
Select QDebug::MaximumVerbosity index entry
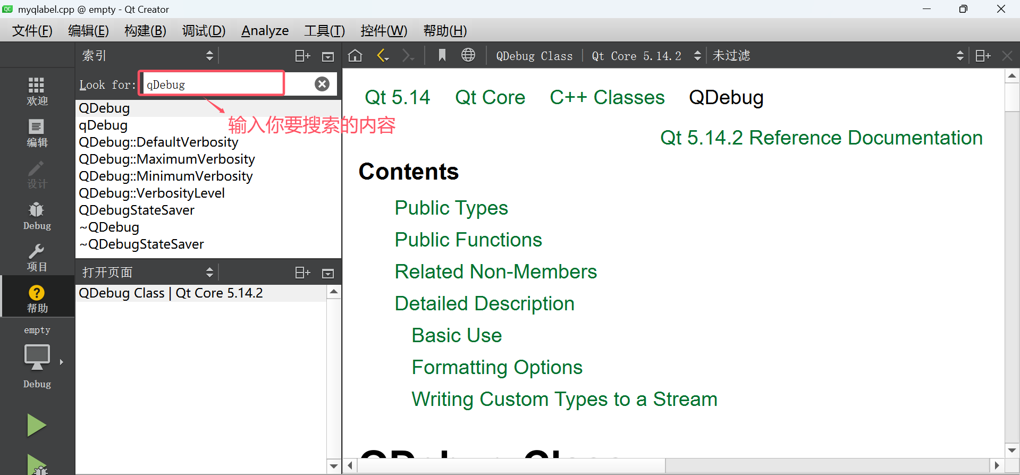pyautogui.click(x=208, y=159)
